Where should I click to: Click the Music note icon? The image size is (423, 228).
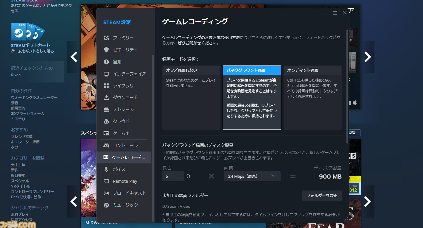106,205
